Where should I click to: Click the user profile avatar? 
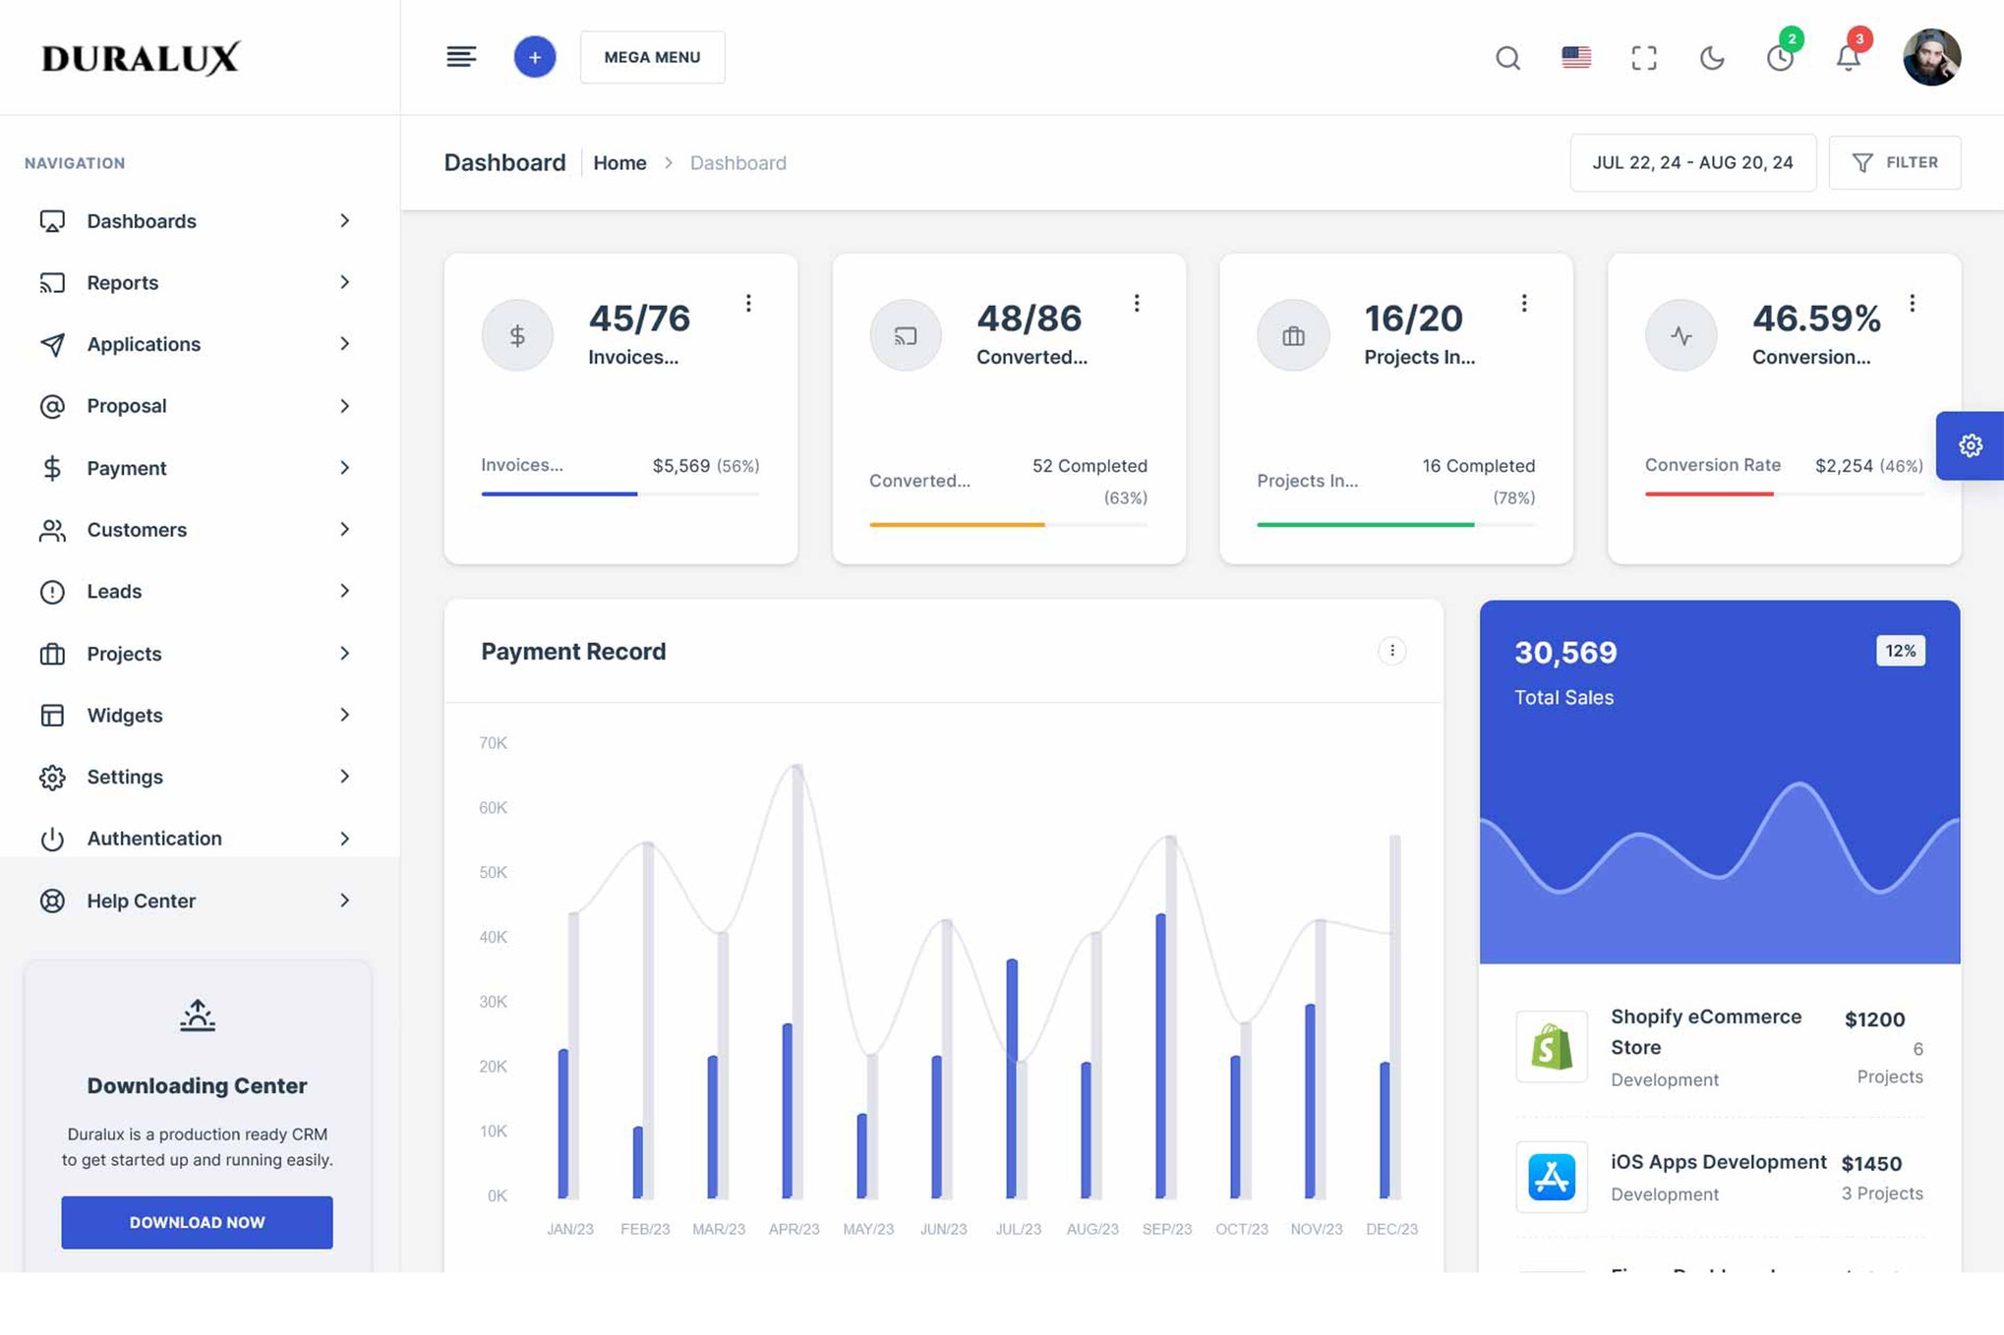click(1930, 58)
